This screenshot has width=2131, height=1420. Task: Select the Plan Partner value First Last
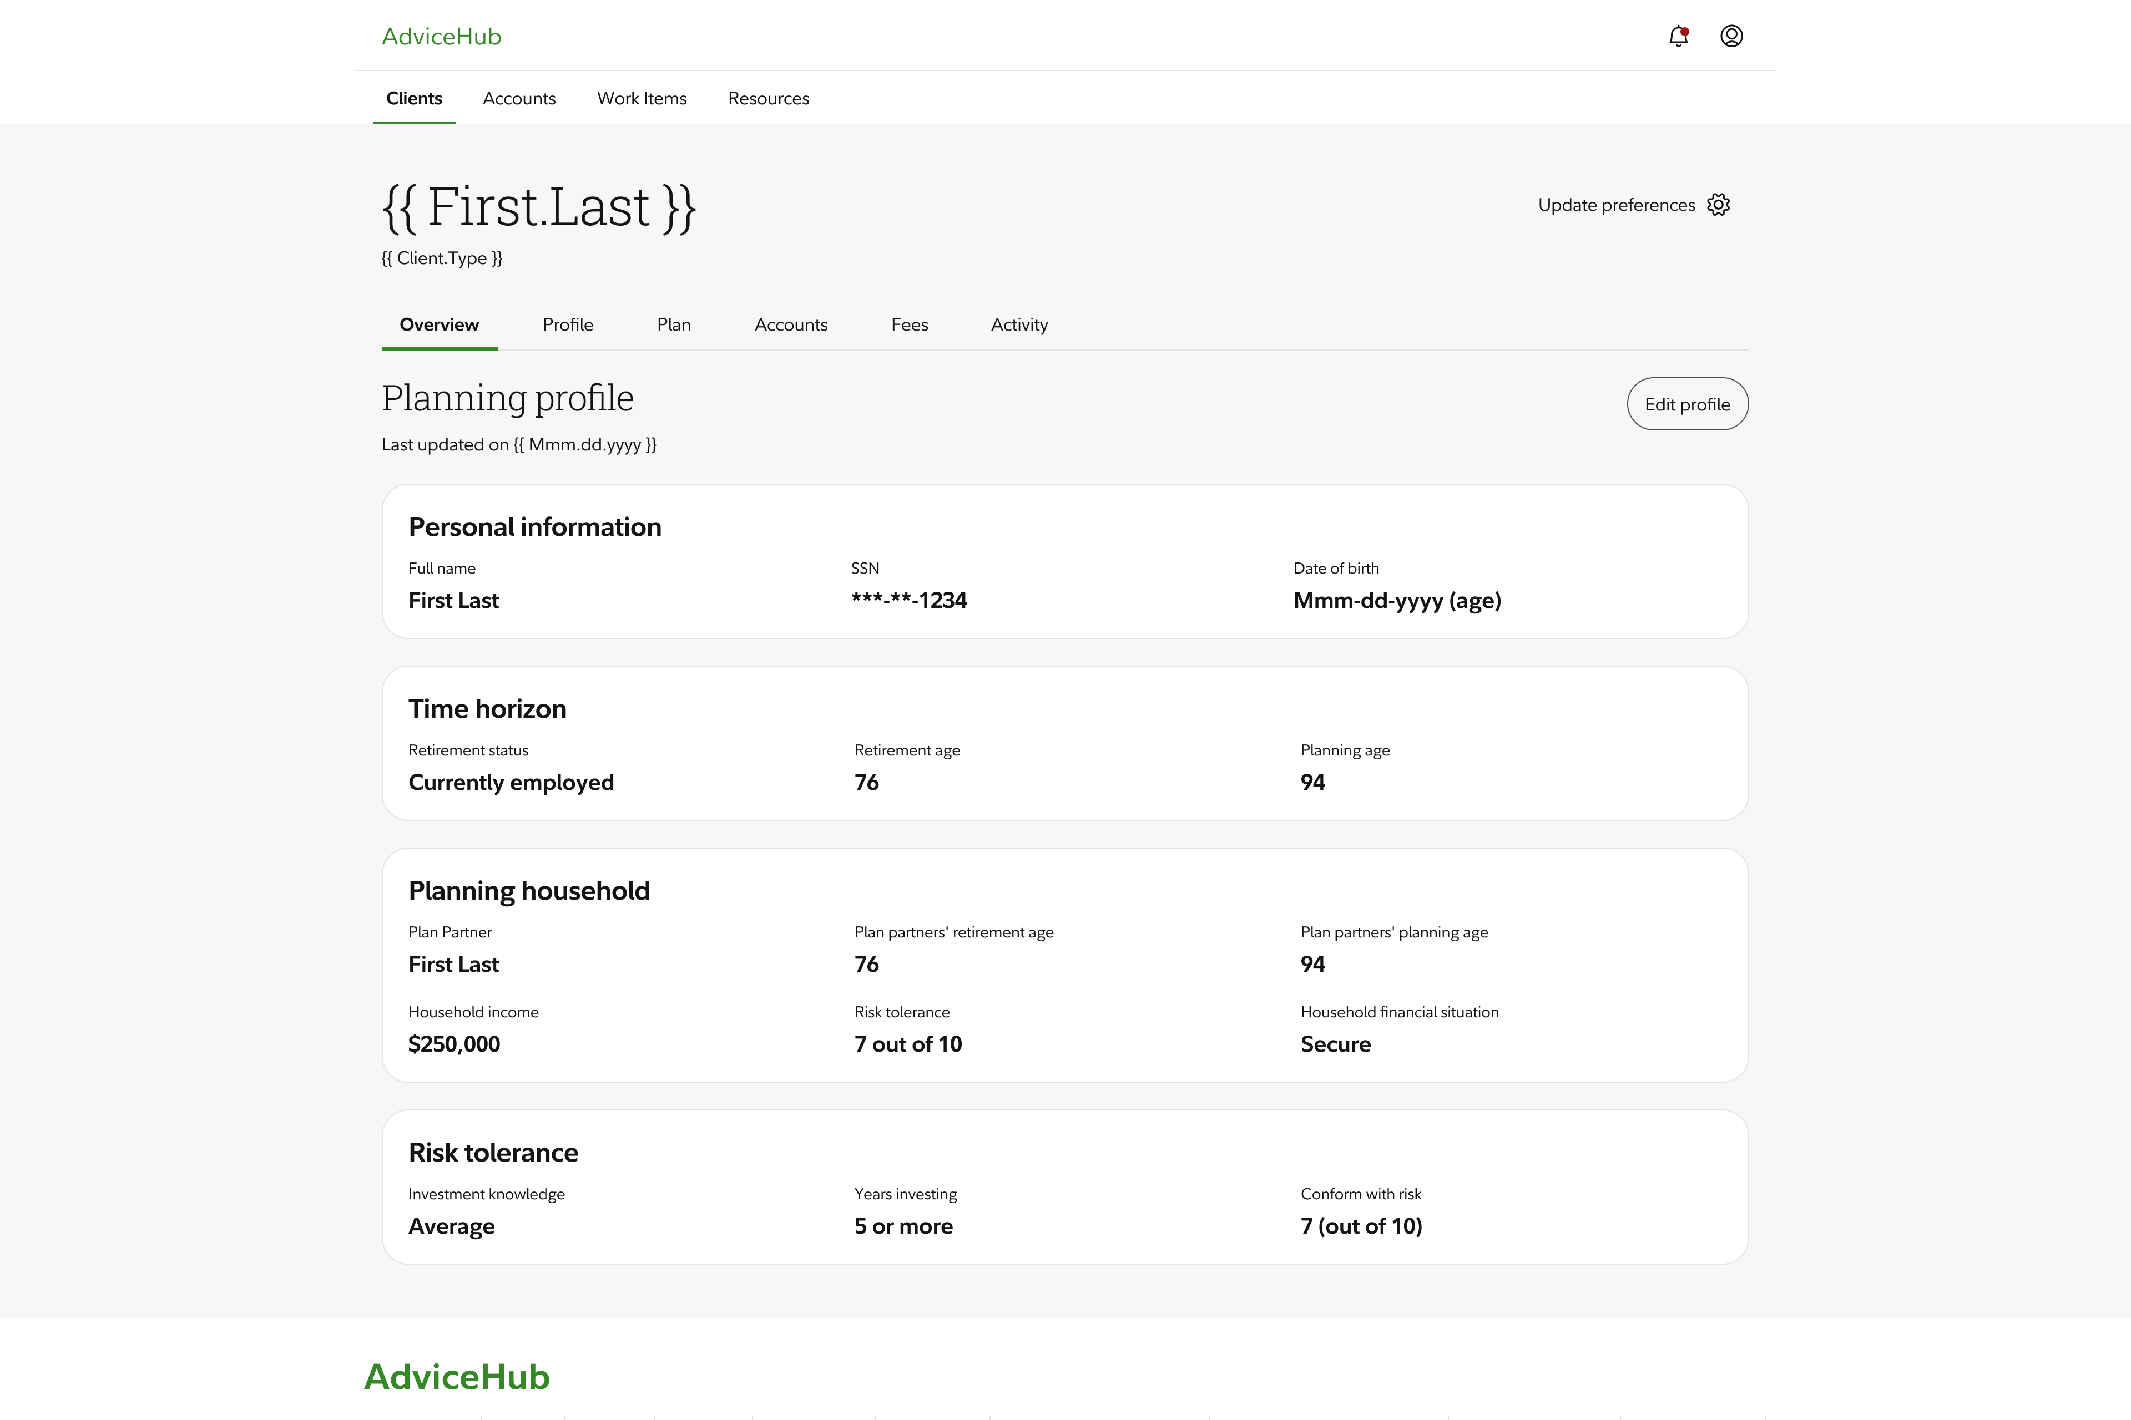[454, 965]
